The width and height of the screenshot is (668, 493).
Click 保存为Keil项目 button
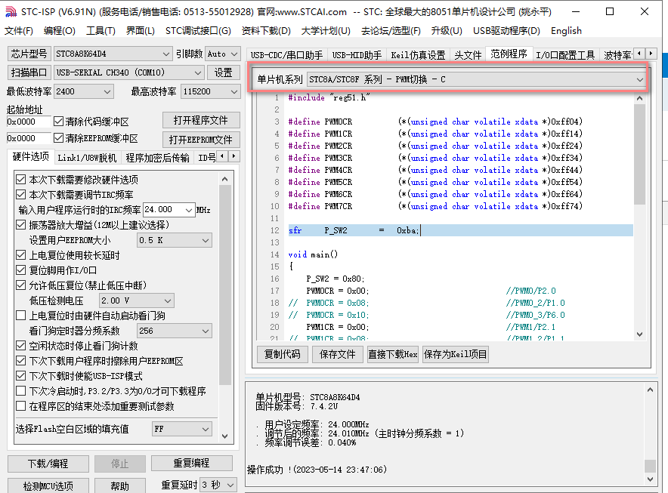(456, 354)
